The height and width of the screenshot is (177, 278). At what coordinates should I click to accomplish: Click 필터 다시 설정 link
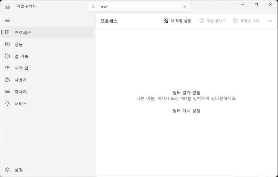187,111
